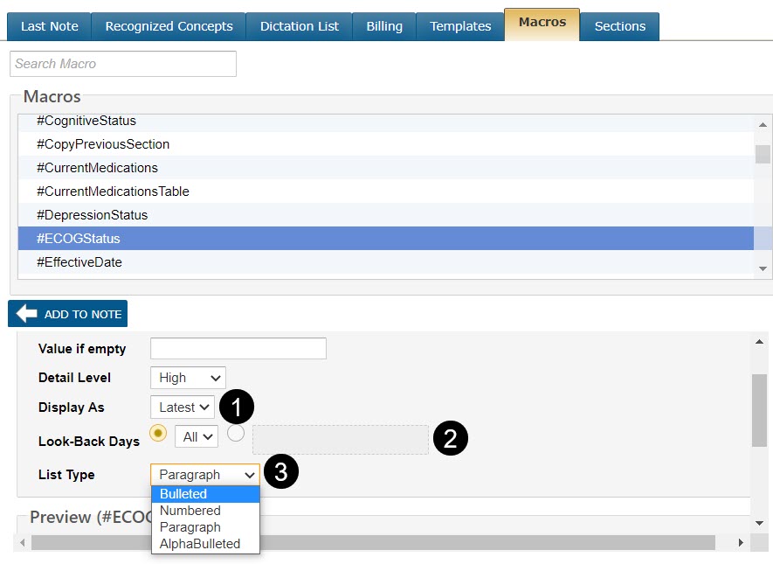Screen dimensions: 773x564
Task: Go to the Templates tab
Action: click(460, 26)
